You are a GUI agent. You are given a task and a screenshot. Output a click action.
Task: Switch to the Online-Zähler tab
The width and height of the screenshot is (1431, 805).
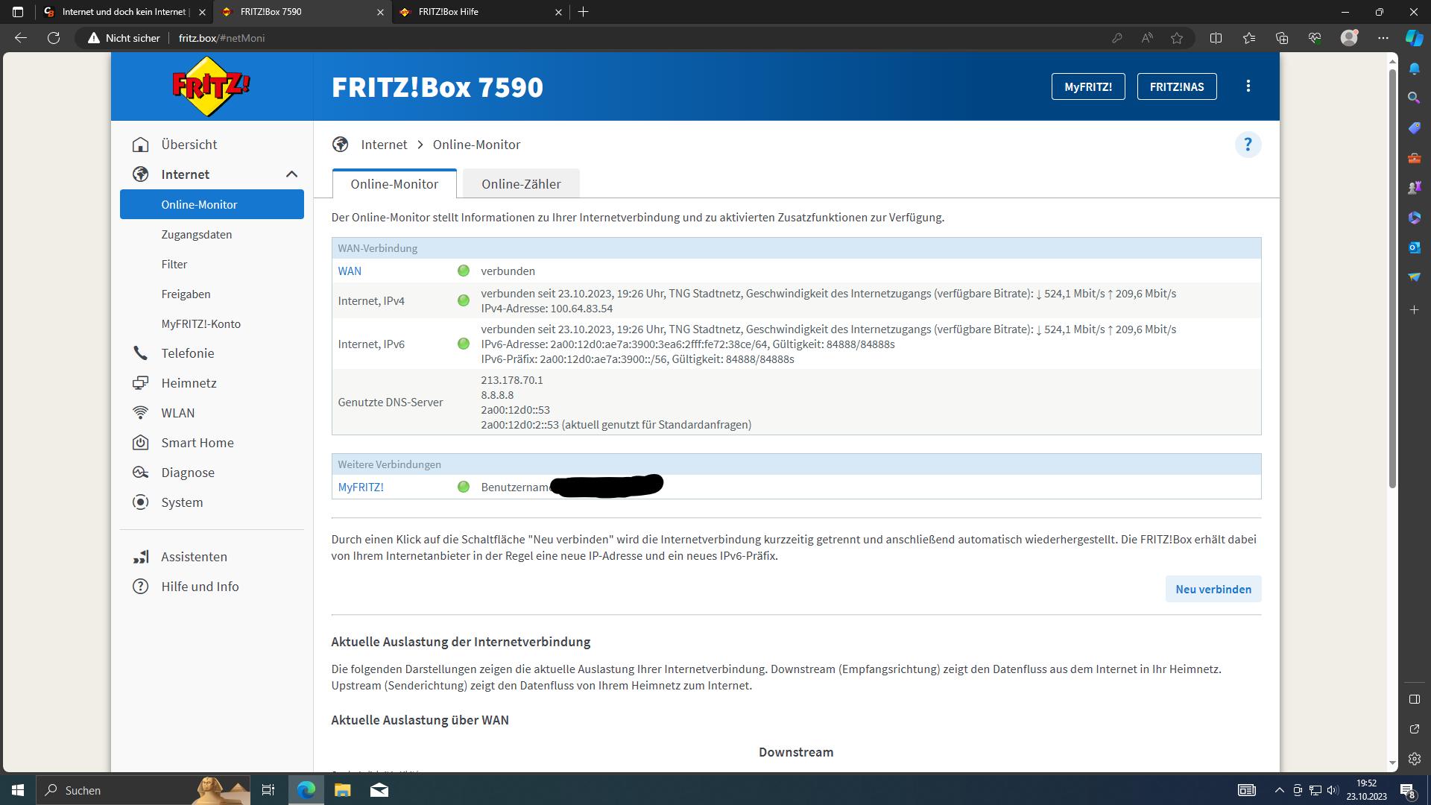point(521,184)
